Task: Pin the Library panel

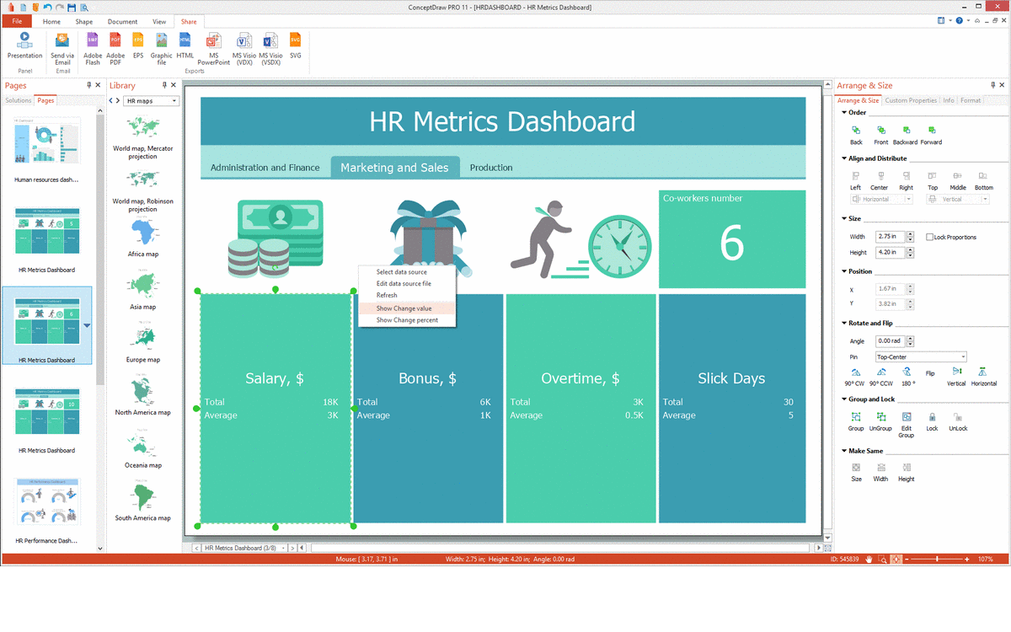Action: point(164,85)
